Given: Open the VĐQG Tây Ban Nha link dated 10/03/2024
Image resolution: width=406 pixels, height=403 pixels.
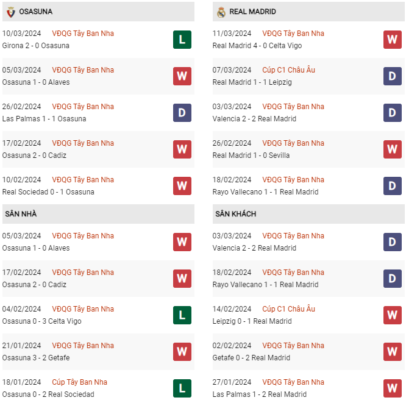Looking at the screenshot, I should pyautogui.click(x=83, y=34).
